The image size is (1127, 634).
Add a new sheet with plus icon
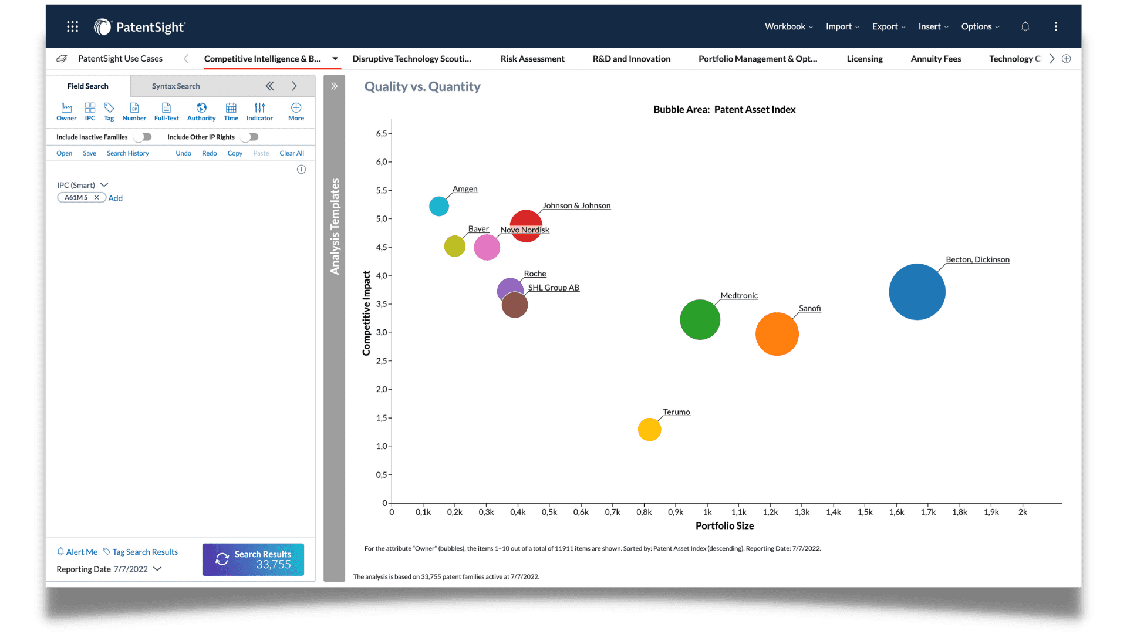[1067, 59]
